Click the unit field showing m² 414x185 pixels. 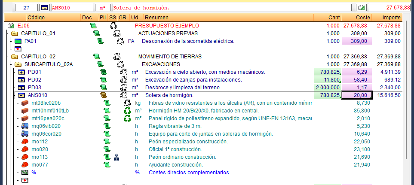(102, 8)
